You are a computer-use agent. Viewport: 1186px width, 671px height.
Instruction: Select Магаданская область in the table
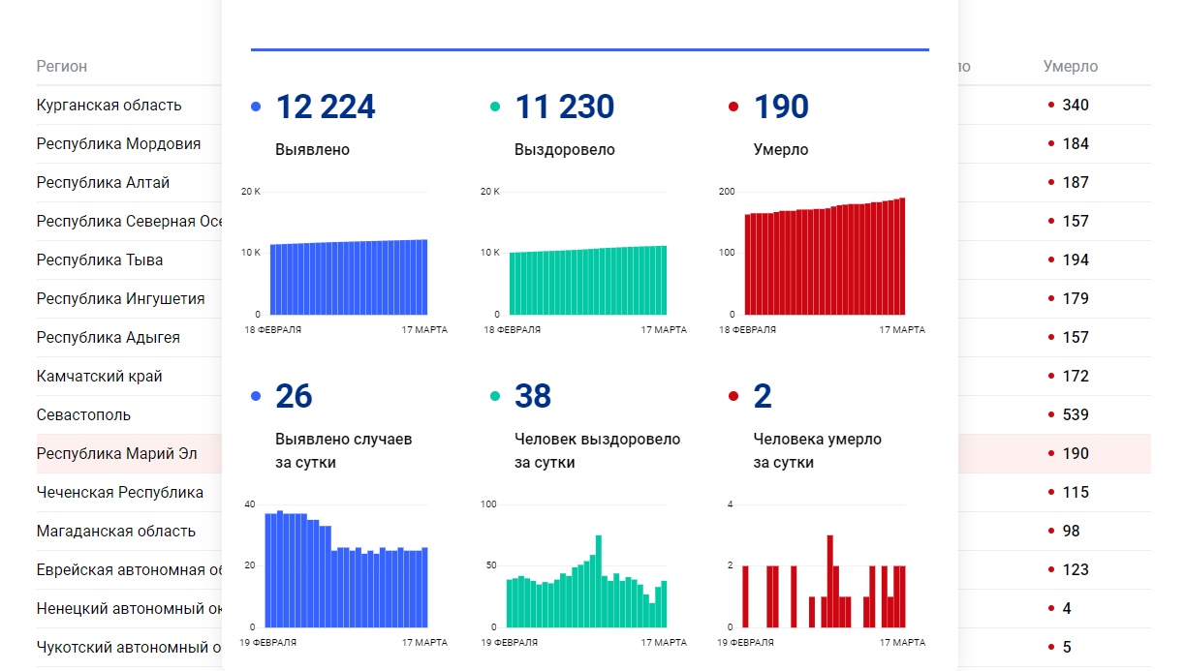[x=115, y=532]
